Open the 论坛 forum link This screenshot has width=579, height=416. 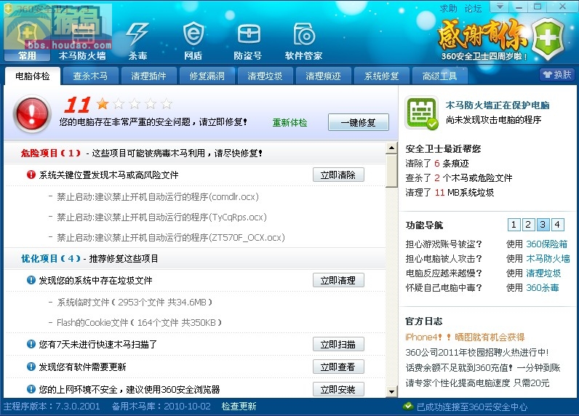pyautogui.click(x=473, y=8)
